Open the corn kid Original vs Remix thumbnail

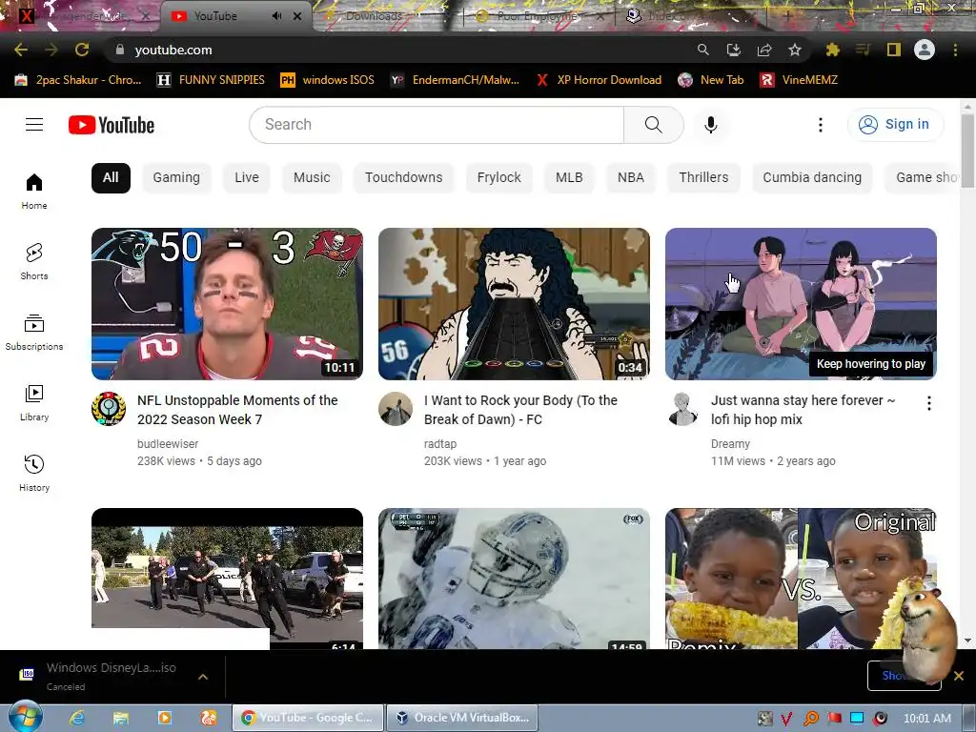pyautogui.click(x=801, y=579)
